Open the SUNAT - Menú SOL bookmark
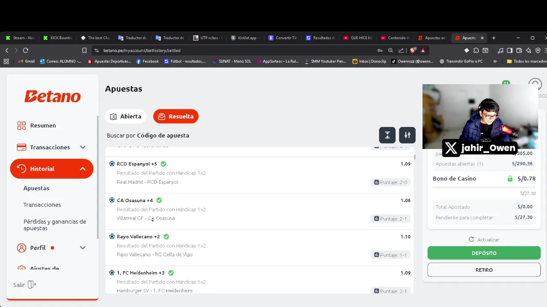This screenshot has width=547, height=307. (x=231, y=61)
